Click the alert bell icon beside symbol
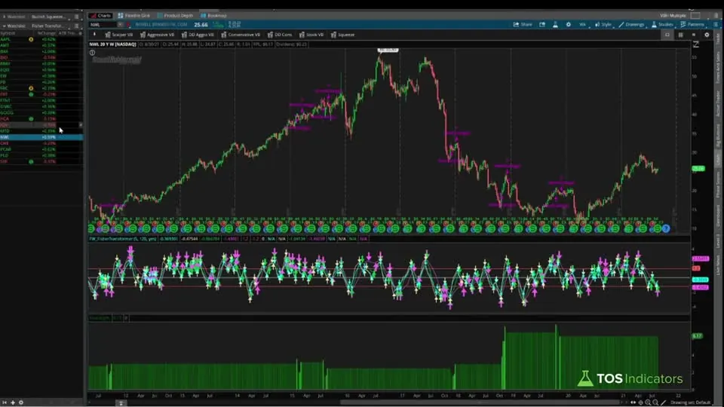This screenshot has height=407, width=724. click(x=128, y=24)
